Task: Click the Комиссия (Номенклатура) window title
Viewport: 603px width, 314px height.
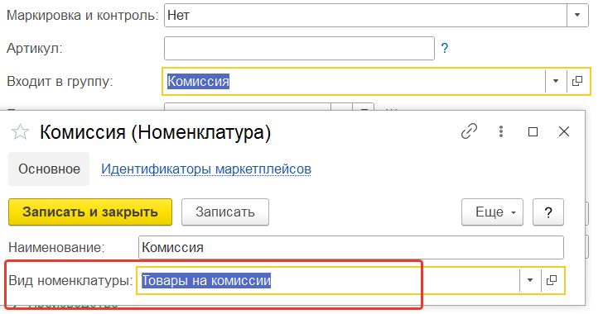Action: pos(156,132)
